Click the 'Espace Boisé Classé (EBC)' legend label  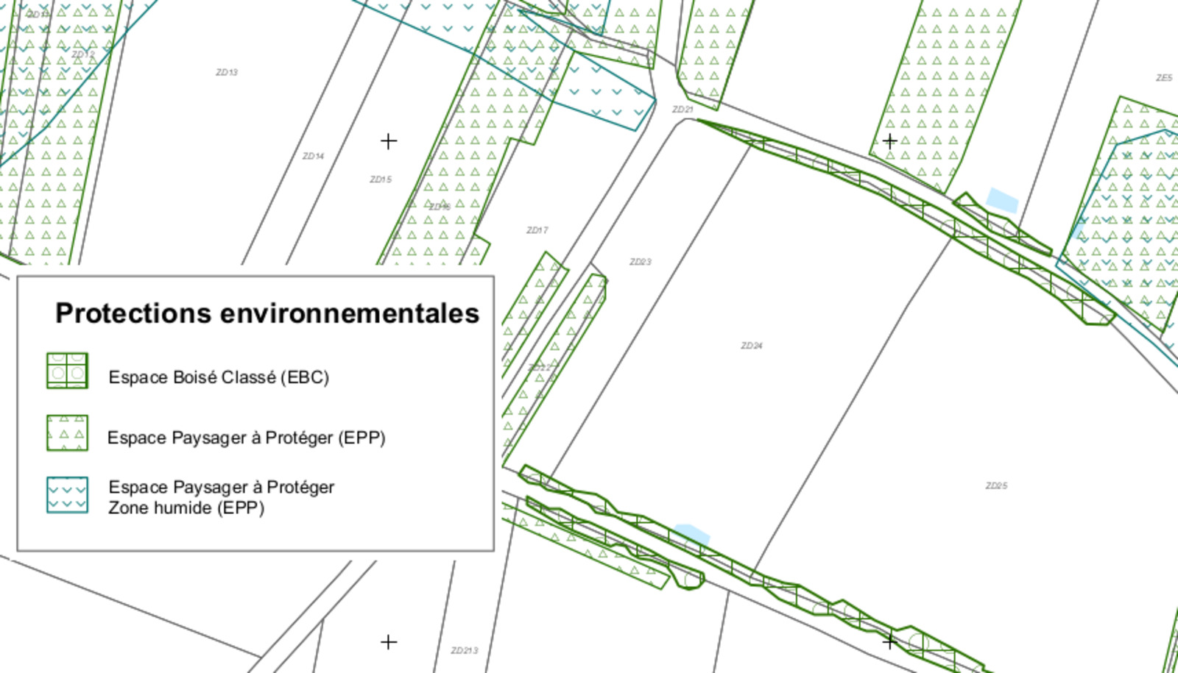click(219, 377)
